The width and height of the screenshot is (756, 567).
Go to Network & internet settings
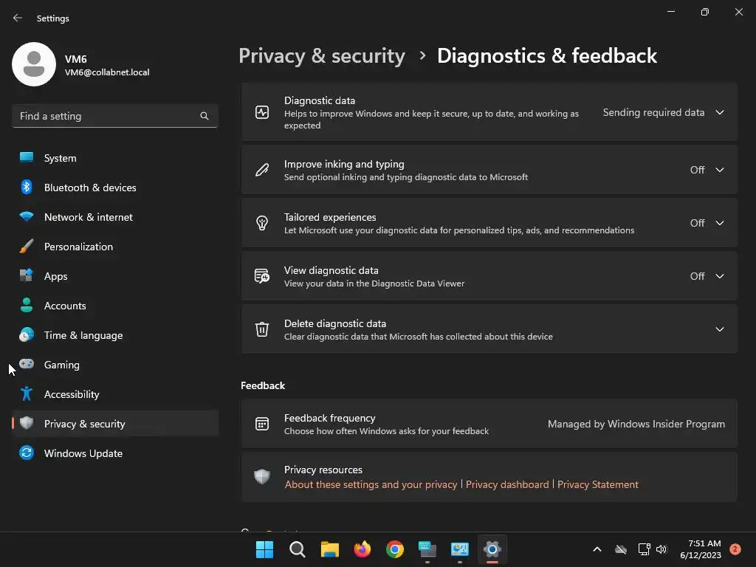coord(115,217)
